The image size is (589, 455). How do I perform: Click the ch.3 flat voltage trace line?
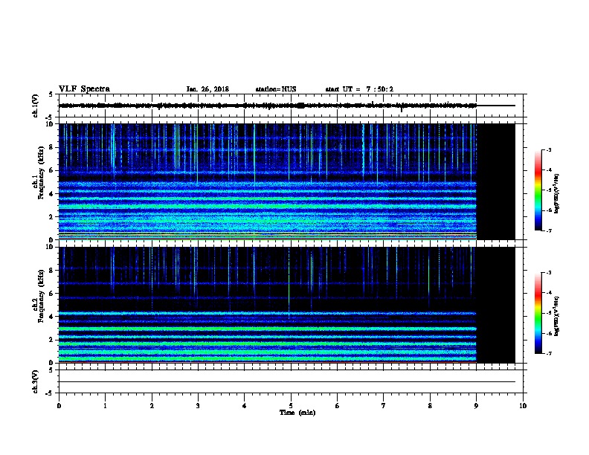pos(286,382)
